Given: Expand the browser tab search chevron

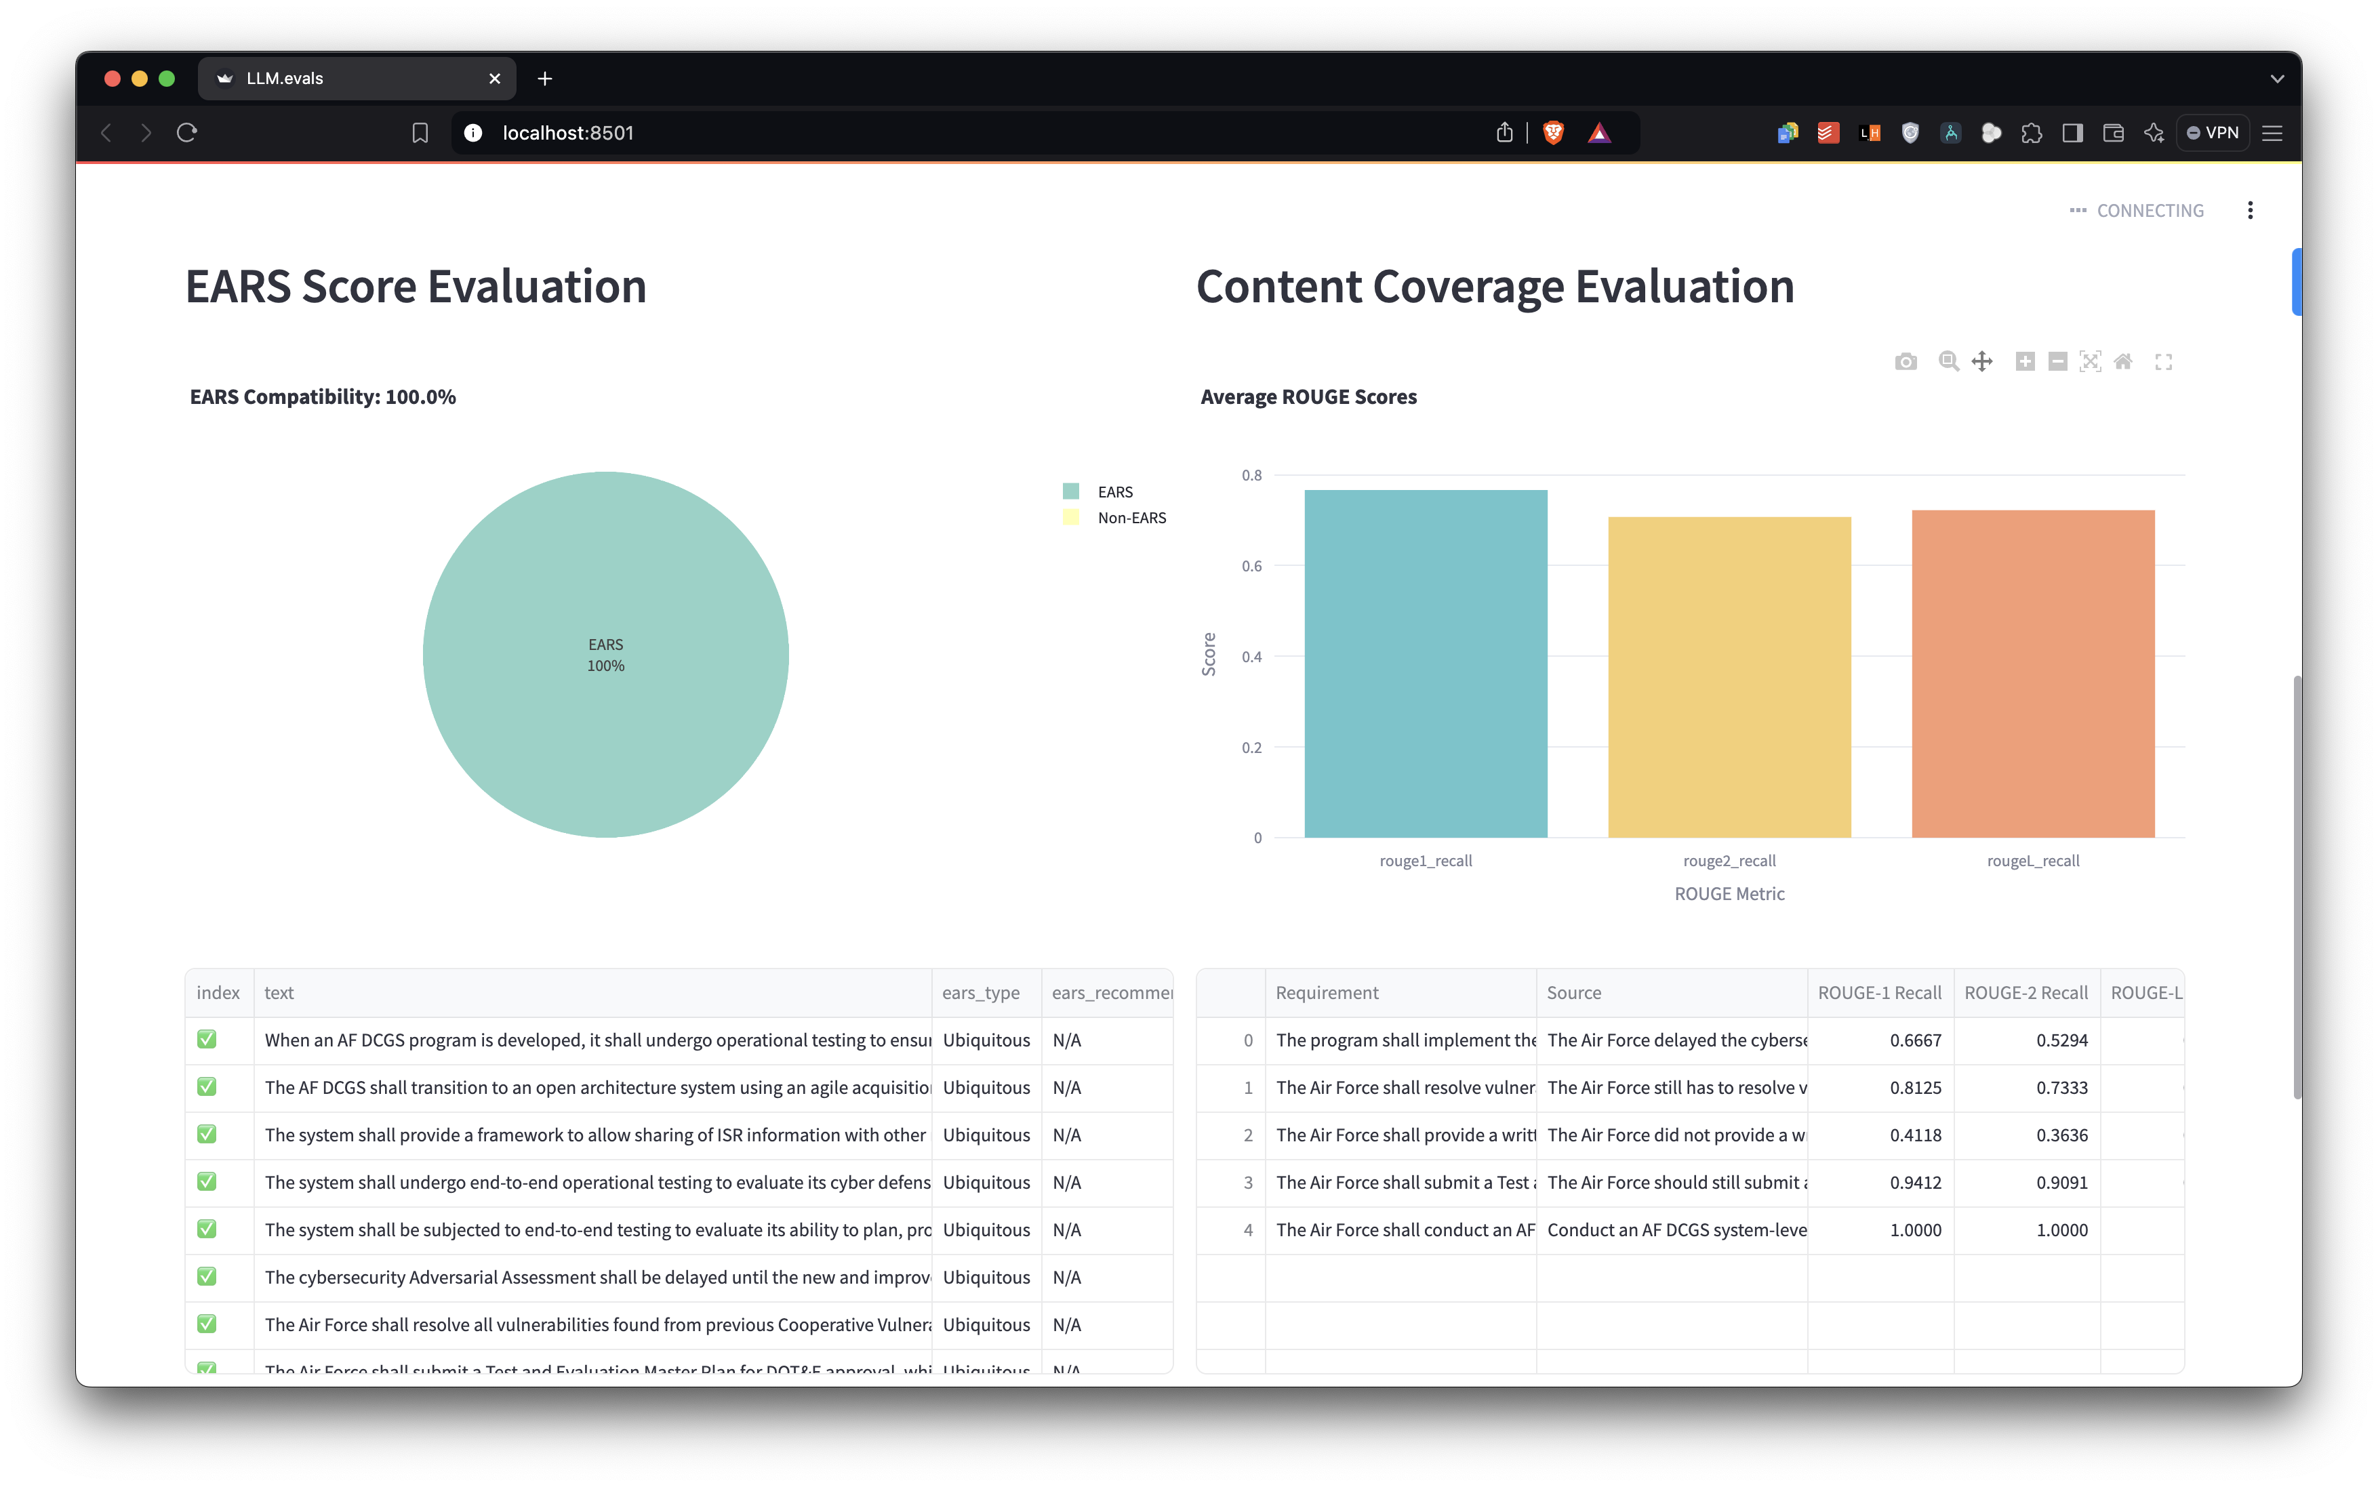Looking at the screenshot, I should [2277, 79].
